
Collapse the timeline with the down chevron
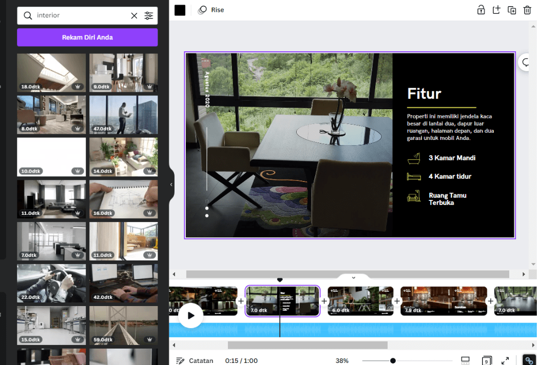click(x=353, y=277)
